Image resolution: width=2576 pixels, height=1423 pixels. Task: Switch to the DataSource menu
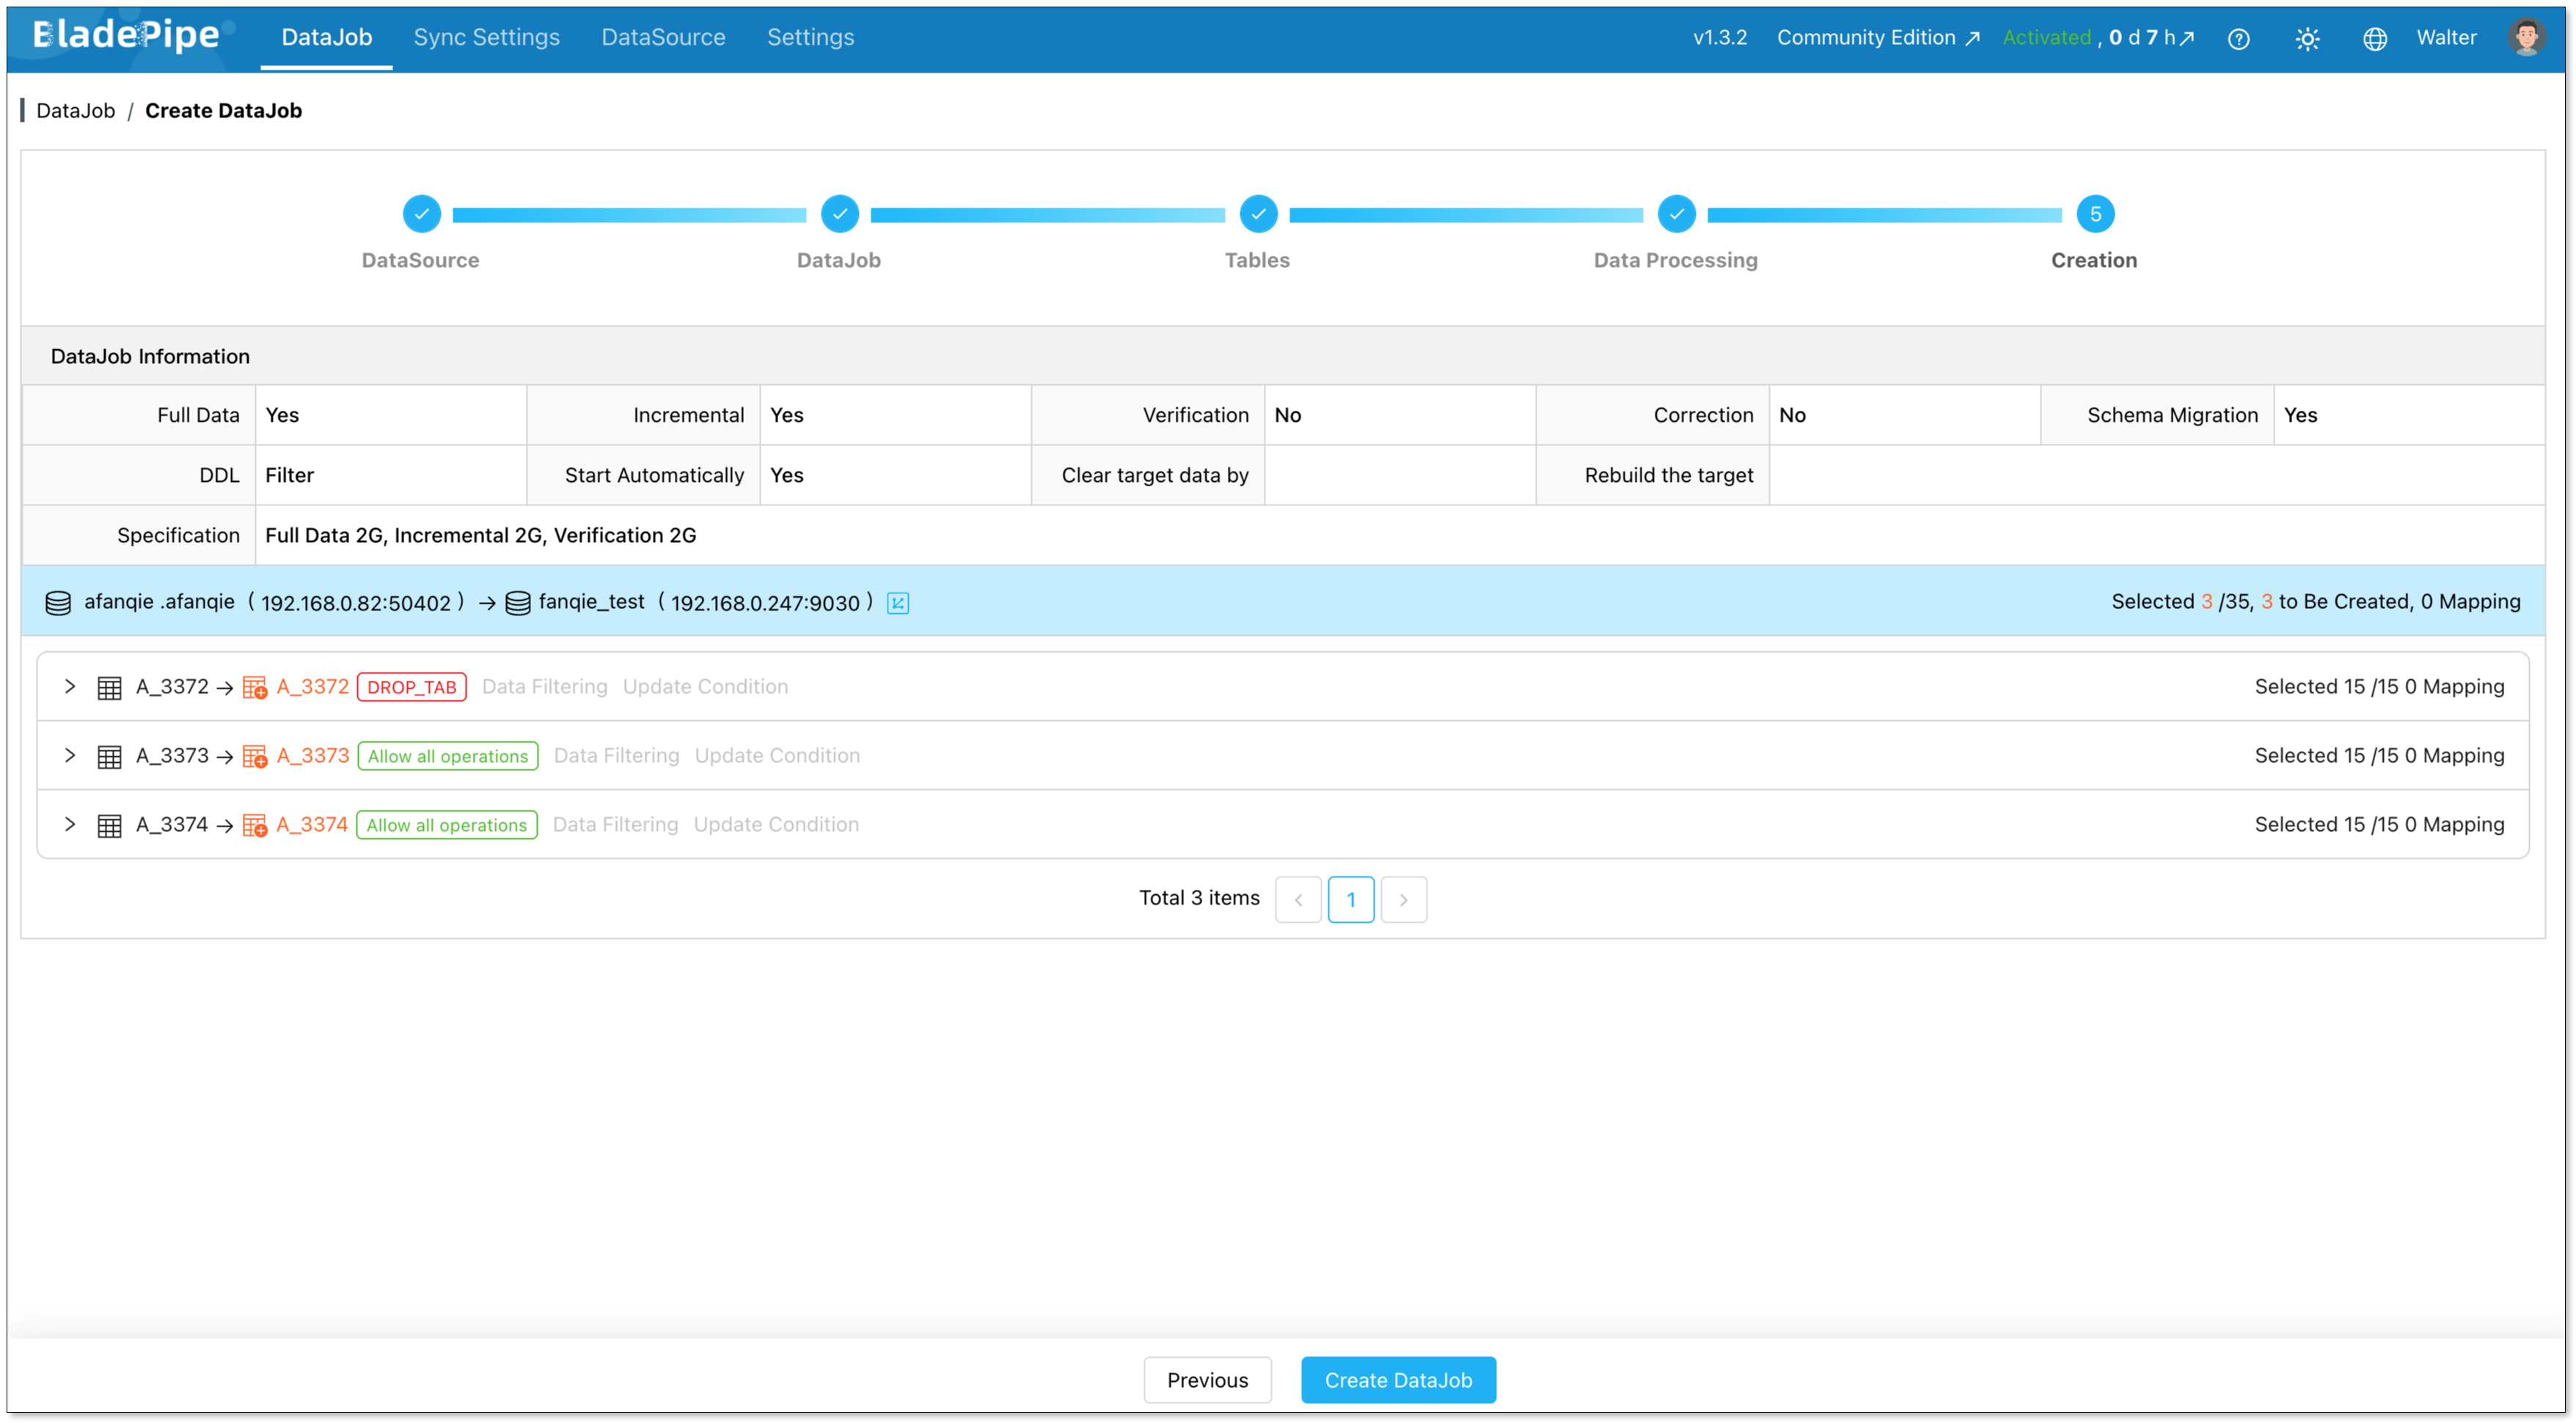(x=663, y=37)
